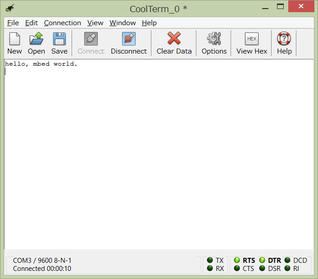Open the View menu
Screen dimensions: 318x279
point(95,23)
